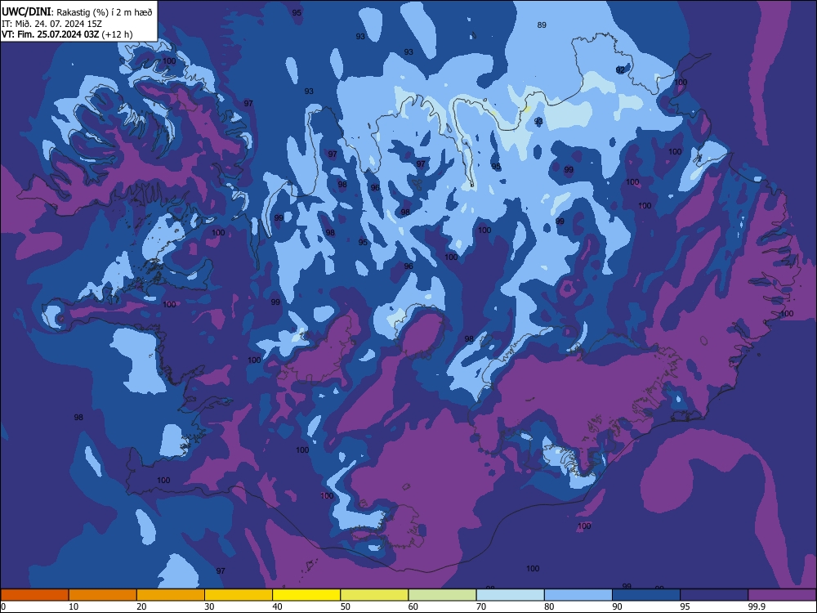Click the legend scale label '10'
This screenshot has height=613, width=817.
point(74,606)
